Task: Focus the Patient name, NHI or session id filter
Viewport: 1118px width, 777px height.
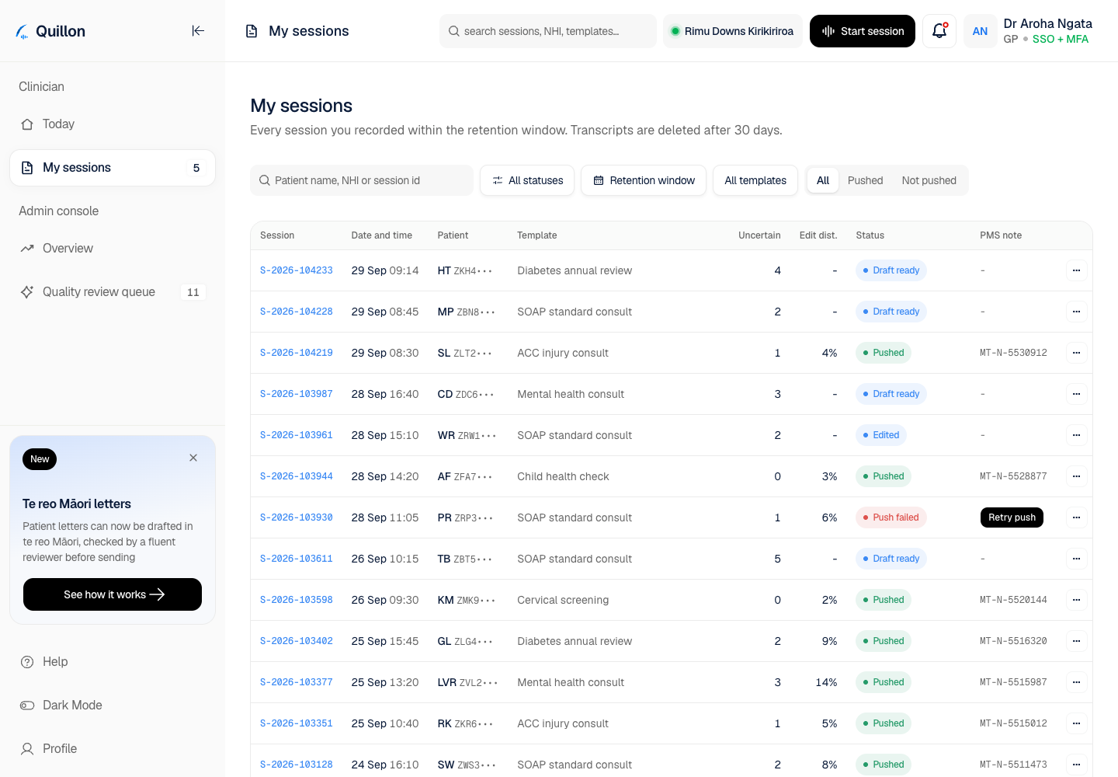Action: [362, 180]
